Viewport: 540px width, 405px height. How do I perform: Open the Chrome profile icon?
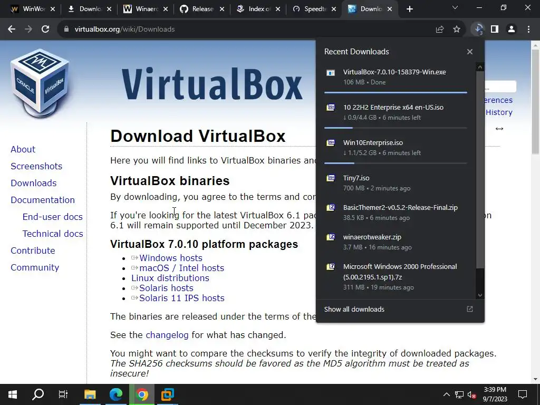pyautogui.click(x=512, y=30)
